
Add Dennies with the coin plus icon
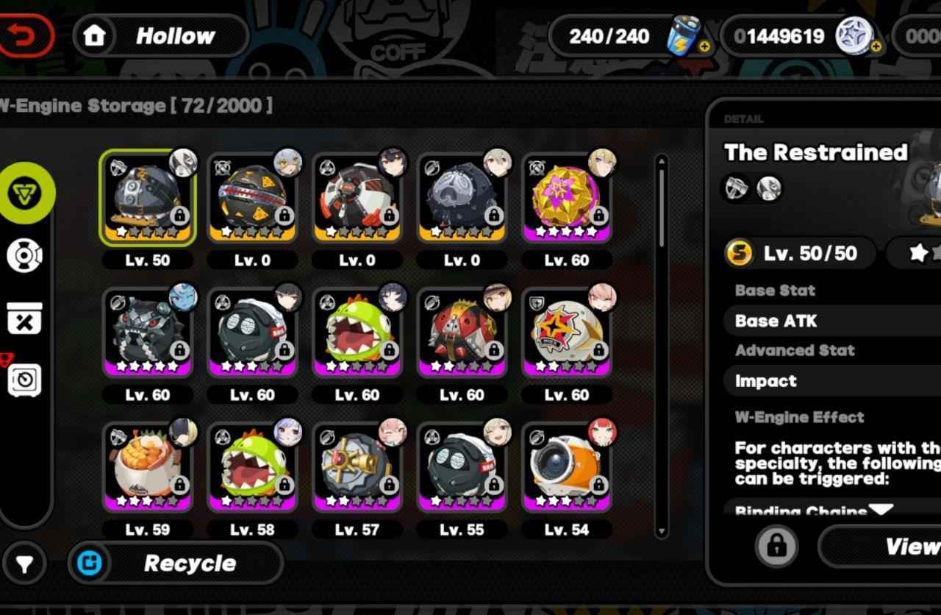coord(876,46)
